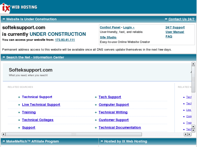Click arrow bullet beside Technical Writing
Viewport: 197px width, 147px height.
(x=96, y=112)
